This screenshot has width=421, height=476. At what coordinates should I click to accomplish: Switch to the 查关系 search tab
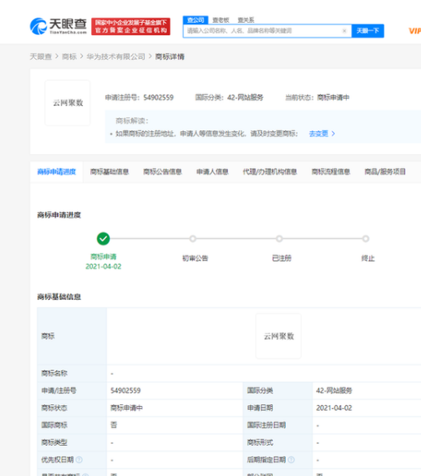[246, 20]
